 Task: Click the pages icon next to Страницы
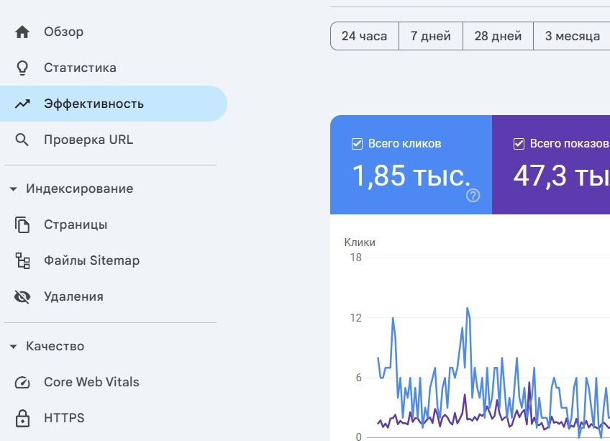(23, 224)
